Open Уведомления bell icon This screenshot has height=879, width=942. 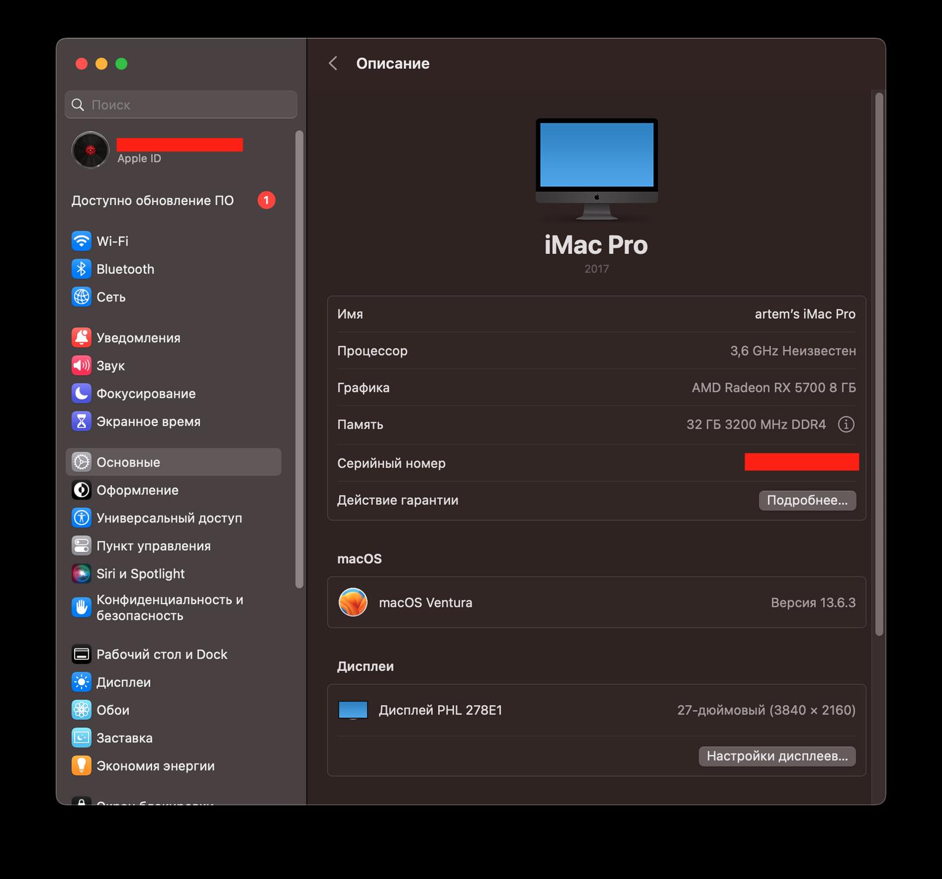coord(81,338)
